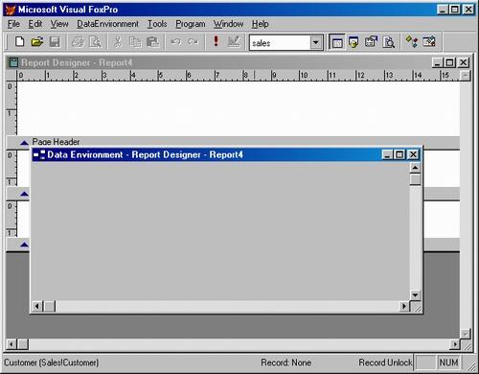
Task: Click the AutoReport Wizard icon
Action: [429, 42]
